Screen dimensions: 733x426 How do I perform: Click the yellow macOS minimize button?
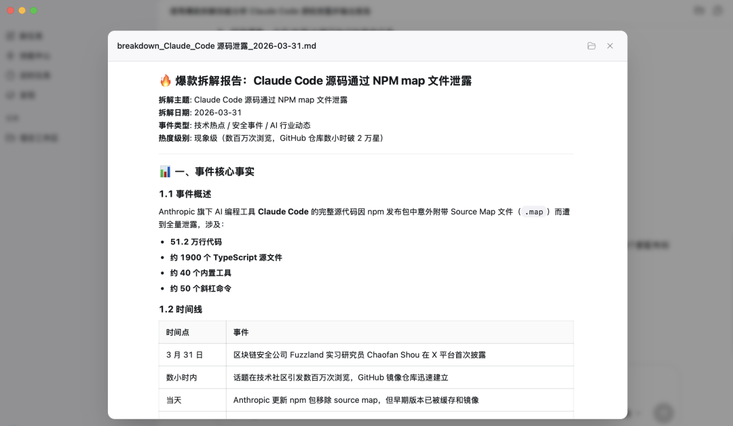pyautogui.click(x=22, y=11)
